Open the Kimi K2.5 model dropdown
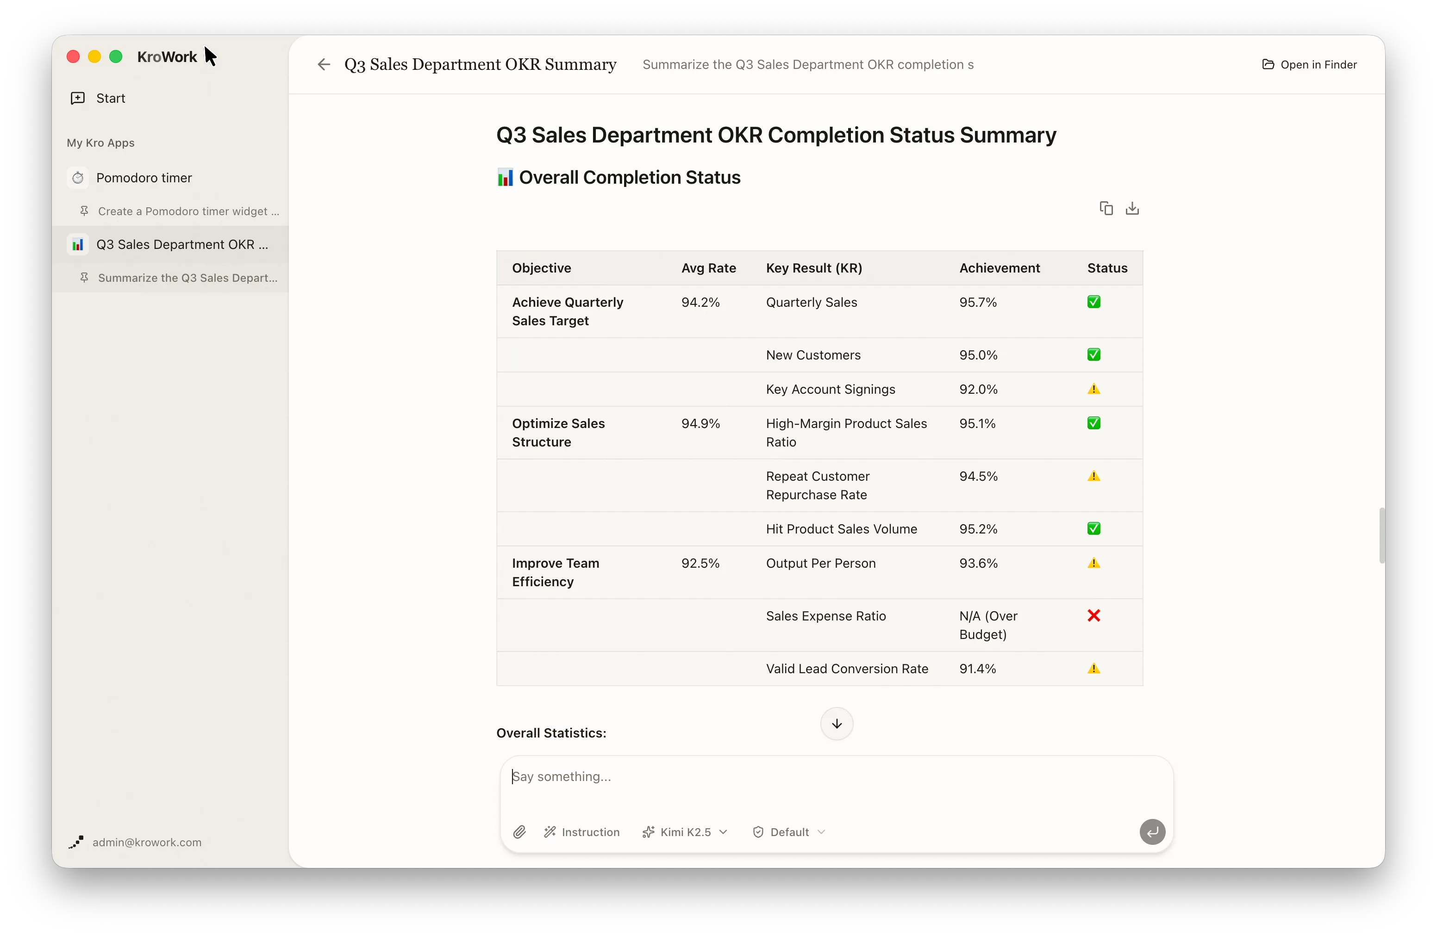The image size is (1437, 936). [685, 831]
